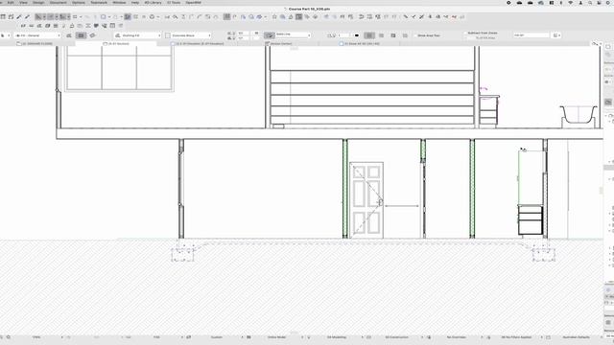Toggle the checkbox below Subtract from Zones
614x345 pixels.
point(465,38)
